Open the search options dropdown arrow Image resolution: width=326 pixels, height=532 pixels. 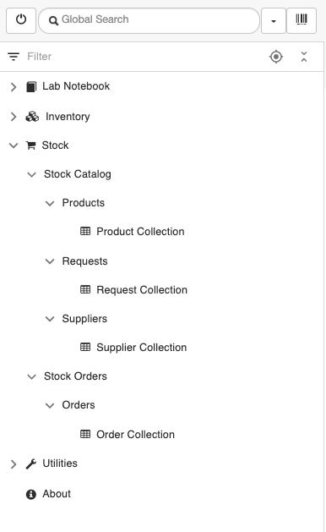274,20
